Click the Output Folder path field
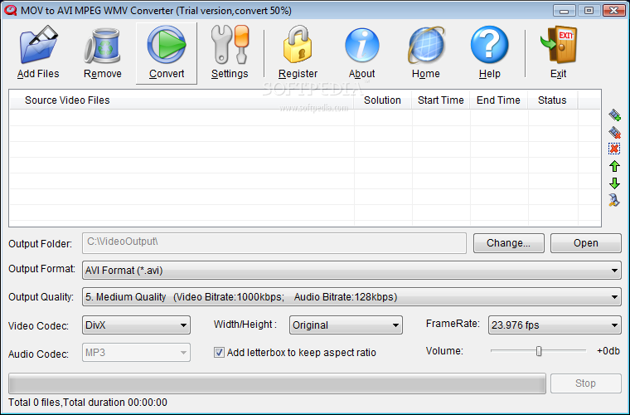630x415 pixels. click(274, 243)
